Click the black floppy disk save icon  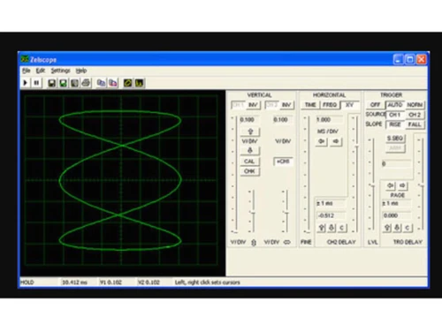51,83
